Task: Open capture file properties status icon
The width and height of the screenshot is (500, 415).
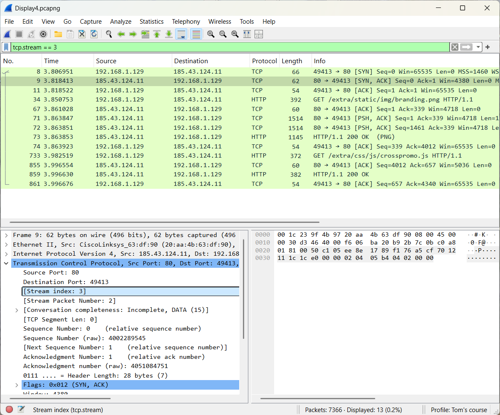Action: 21,410
